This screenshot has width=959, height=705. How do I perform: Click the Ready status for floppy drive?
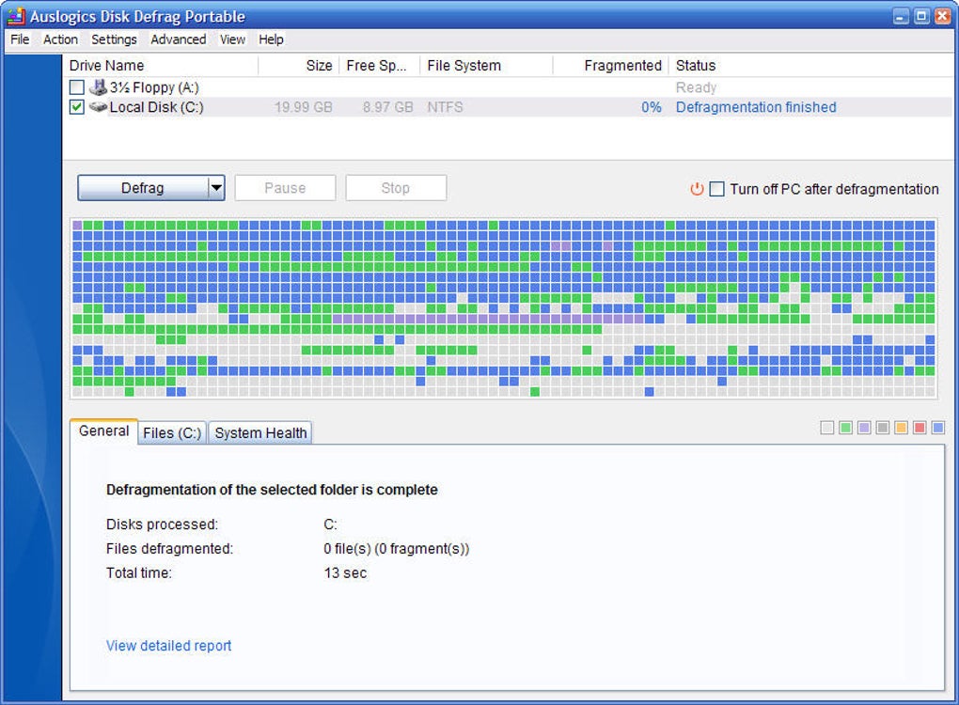click(696, 87)
